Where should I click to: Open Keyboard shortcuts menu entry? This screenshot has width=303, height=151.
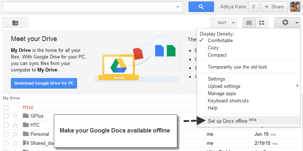point(228,101)
